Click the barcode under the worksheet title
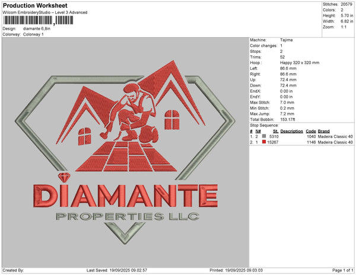Image resolution: width=356 pixels, height=275 pixels. (x=38, y=20)
